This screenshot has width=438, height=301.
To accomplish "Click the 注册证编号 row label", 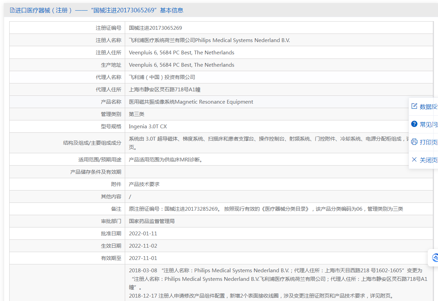I will coord(108,28).
